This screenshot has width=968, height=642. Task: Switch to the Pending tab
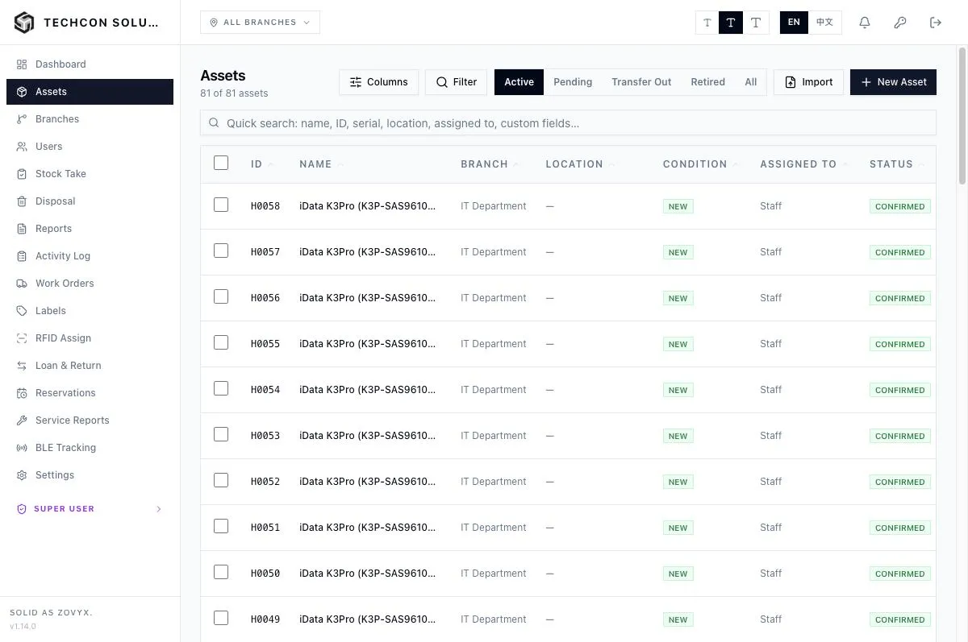(x=573, y=82)
